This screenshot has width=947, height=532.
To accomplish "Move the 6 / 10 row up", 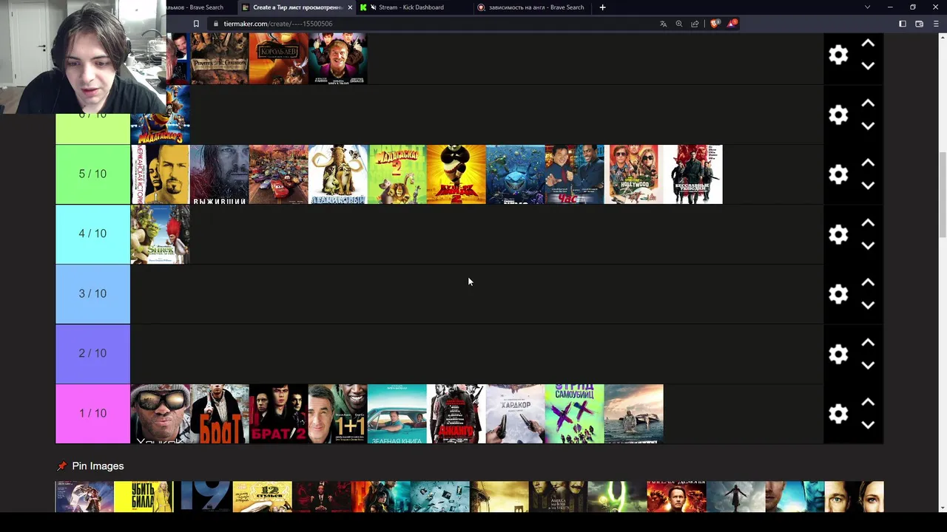I will pyautogui.click(x=868, y=103).
